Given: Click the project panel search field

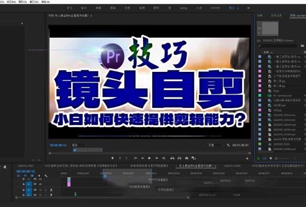Looking at the screenshot, I should (x=278, y=46).
